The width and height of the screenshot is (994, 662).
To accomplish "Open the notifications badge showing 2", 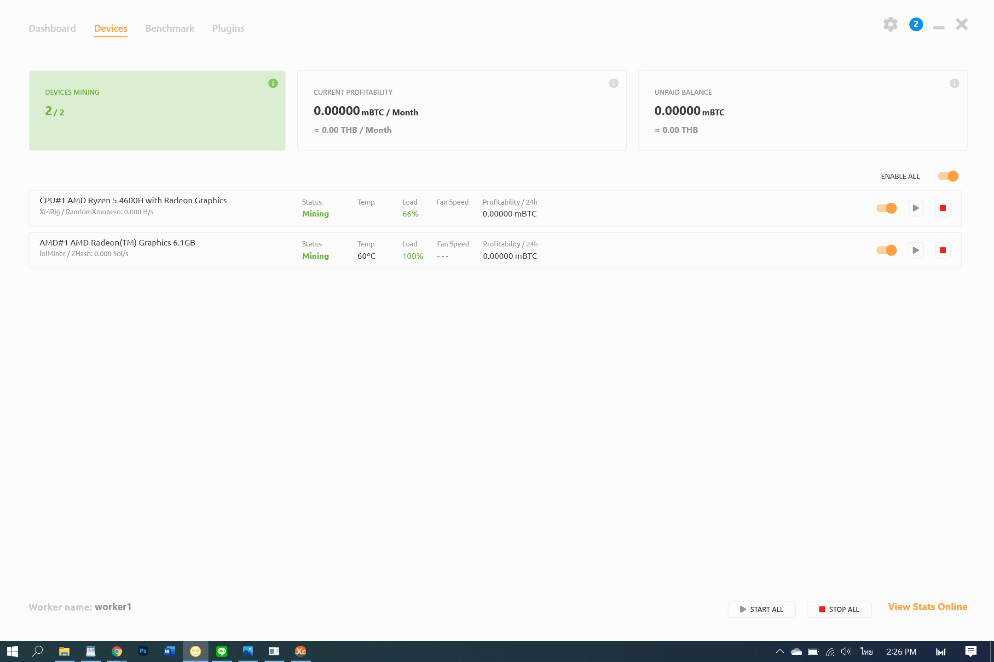I will 916,24.
